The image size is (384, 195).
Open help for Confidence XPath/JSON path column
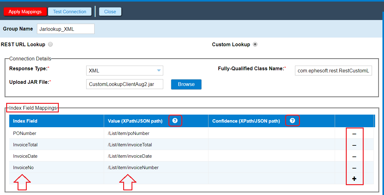[293, 121]
